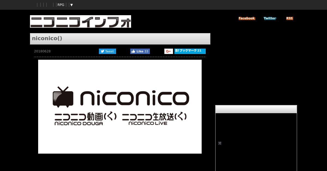Open the Twitter link in header
The width and height of the screenshot is (327, 171).
coord(270,18)
